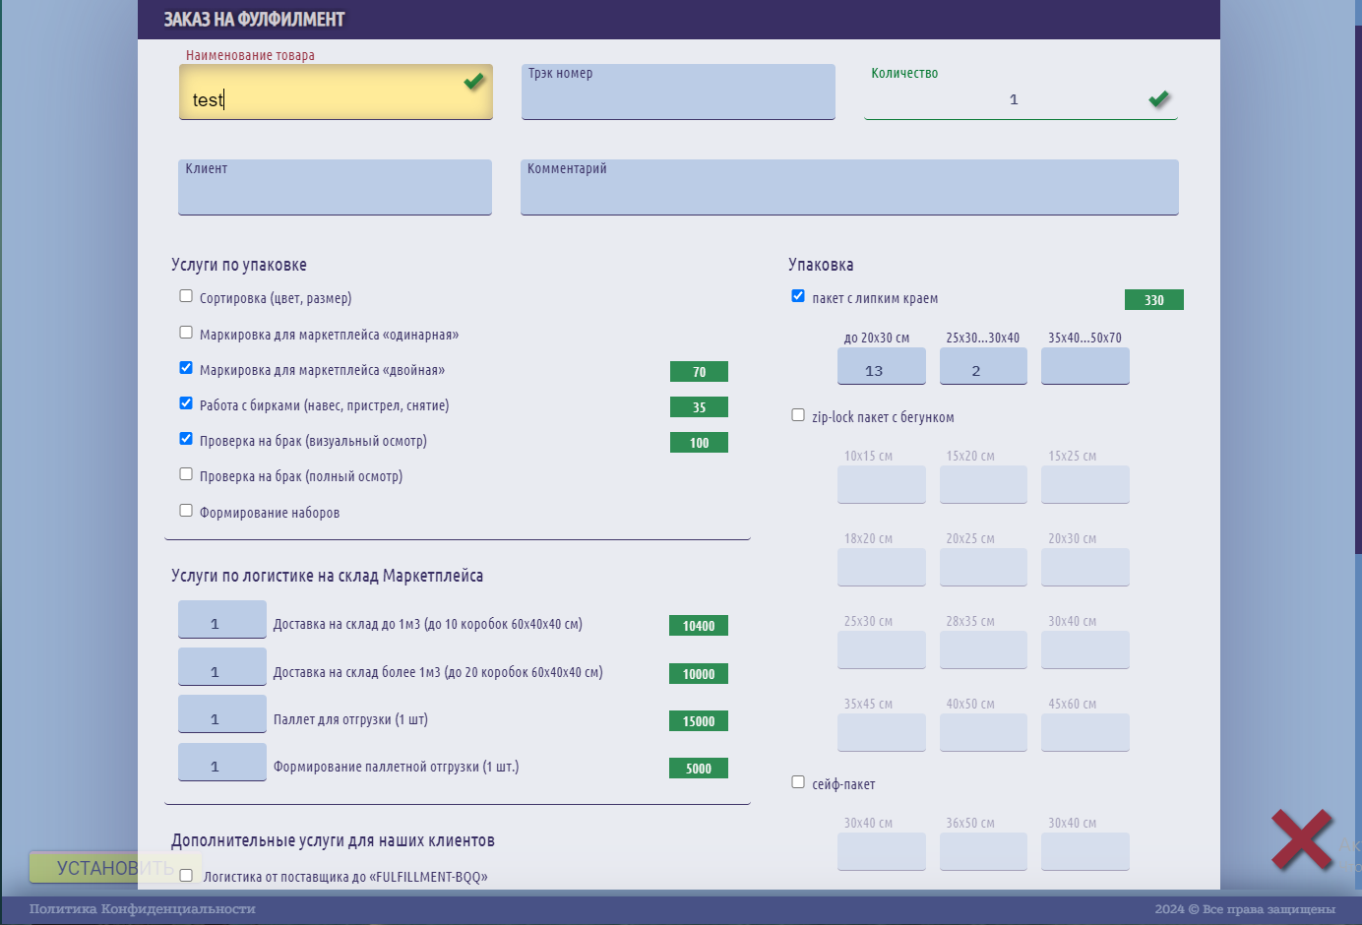The width and height of the screenshot is (1362, 925).
Task: Click the 35 price badge
Action: click(x=699, y=407)
